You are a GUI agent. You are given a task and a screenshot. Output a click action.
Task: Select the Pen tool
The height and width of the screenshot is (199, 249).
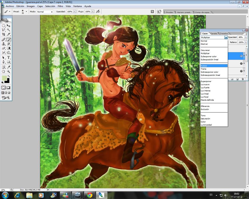[x=4, y=62]
